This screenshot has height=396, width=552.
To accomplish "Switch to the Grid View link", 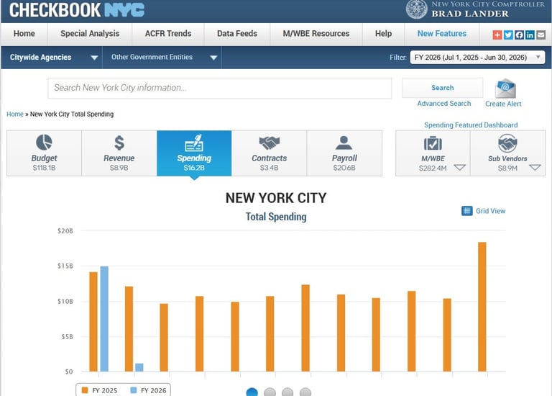I will click(490, 211).
